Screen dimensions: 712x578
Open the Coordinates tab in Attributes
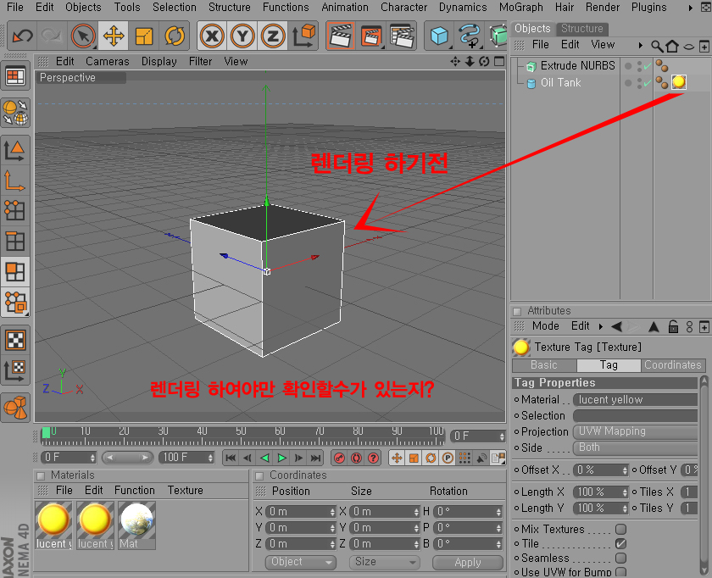coord(672,365)
